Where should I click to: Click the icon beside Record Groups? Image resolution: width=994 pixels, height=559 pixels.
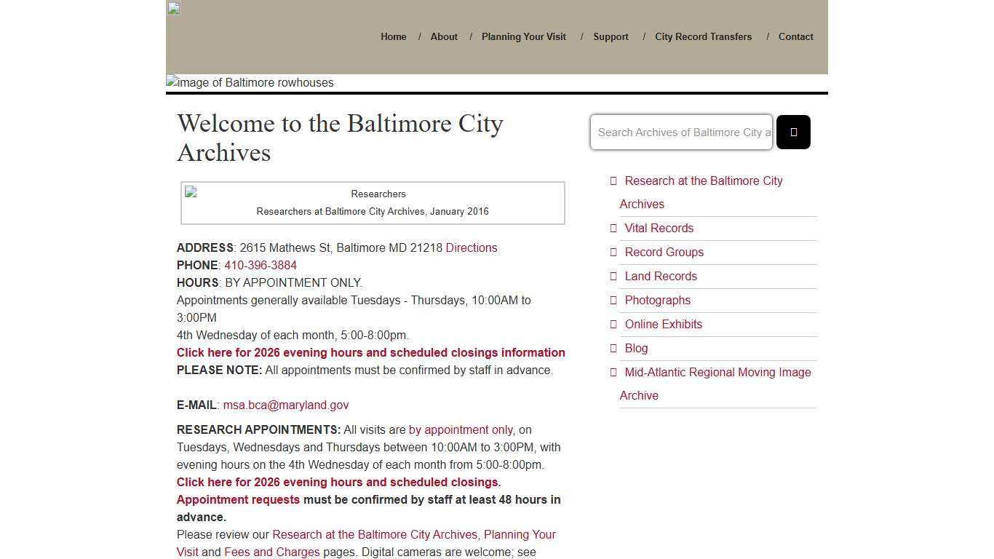[x=613, y=252]
